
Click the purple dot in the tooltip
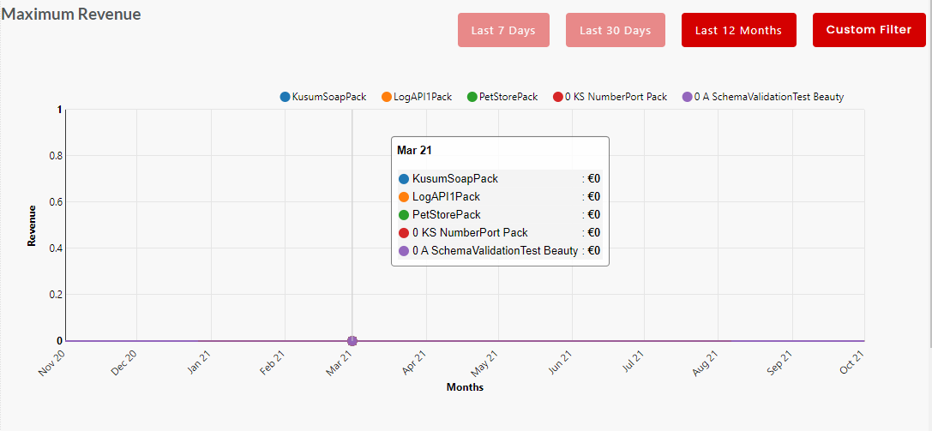pyautogui.click(x=404, y=251)
